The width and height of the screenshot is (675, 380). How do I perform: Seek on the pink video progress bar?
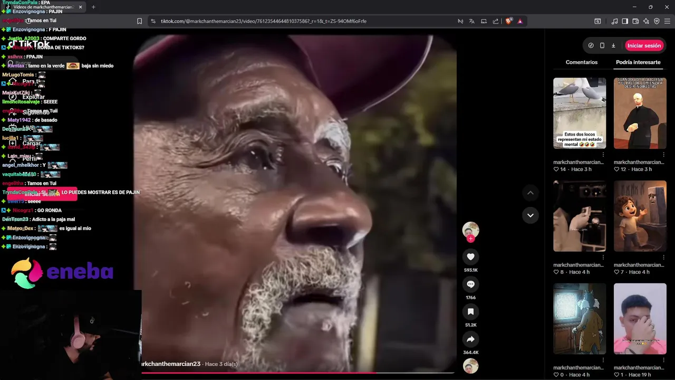298,373
